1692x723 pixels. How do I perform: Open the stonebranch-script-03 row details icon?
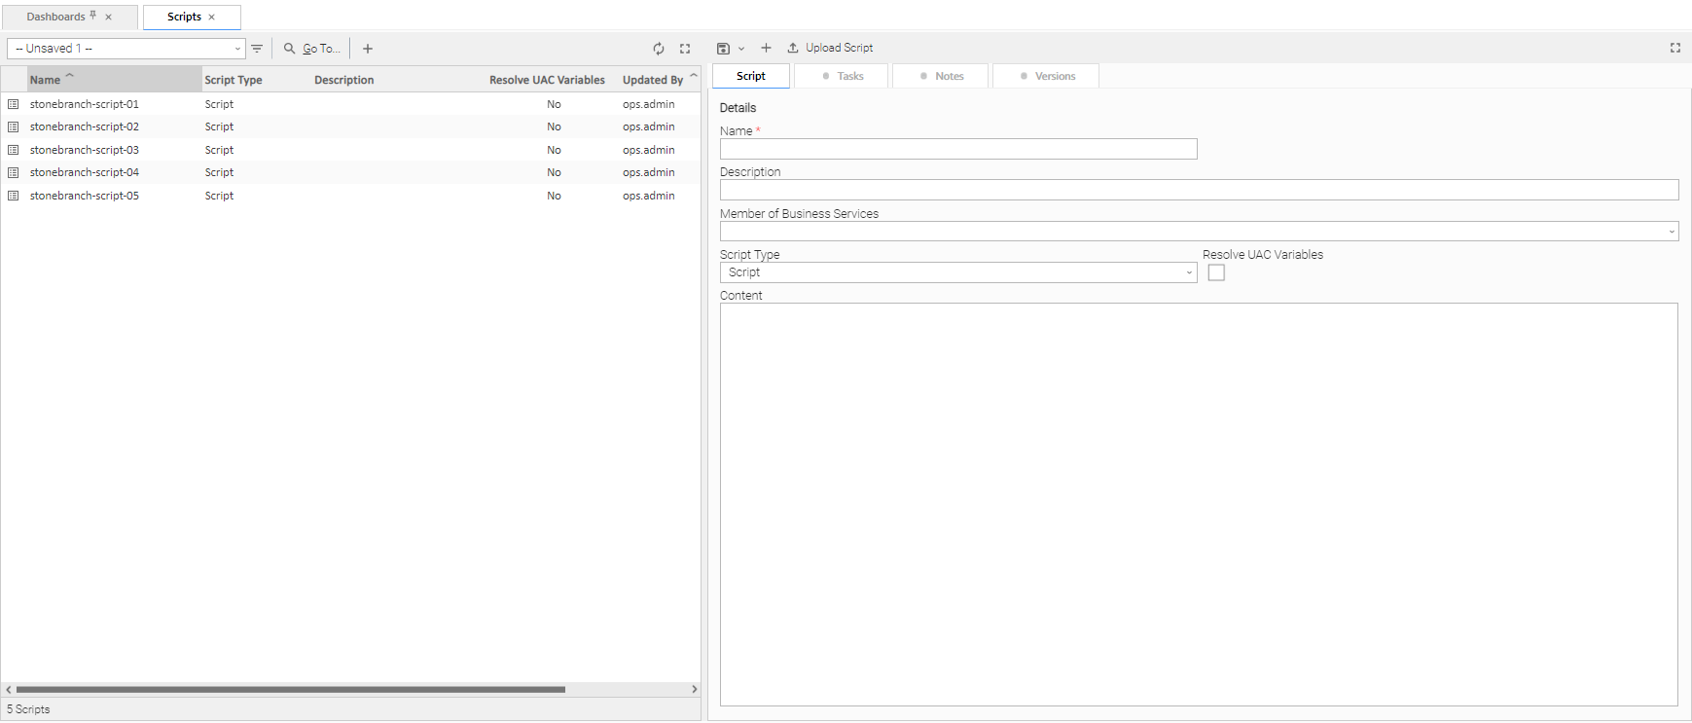pyautogui.click(x=14, y=150)
